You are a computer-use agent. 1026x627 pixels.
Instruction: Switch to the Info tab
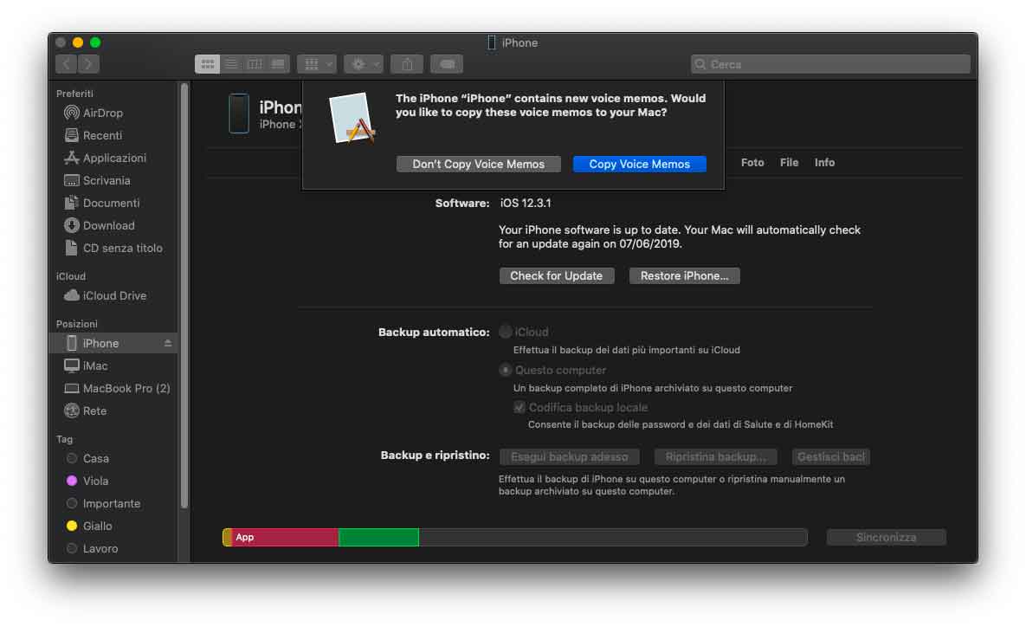(x=824, y=162)
